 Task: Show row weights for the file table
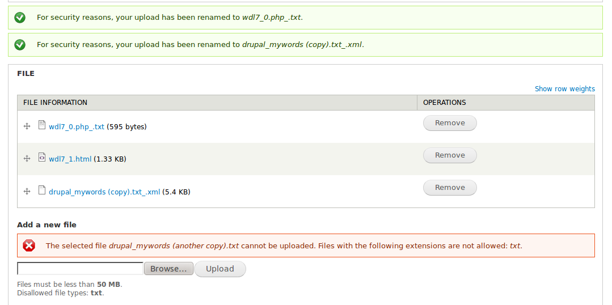[x=565, y=89]
